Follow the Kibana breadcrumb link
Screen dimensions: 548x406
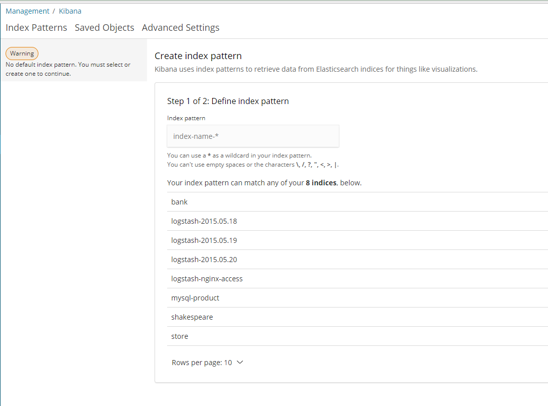pyautogui.click(x=70, y=11)
